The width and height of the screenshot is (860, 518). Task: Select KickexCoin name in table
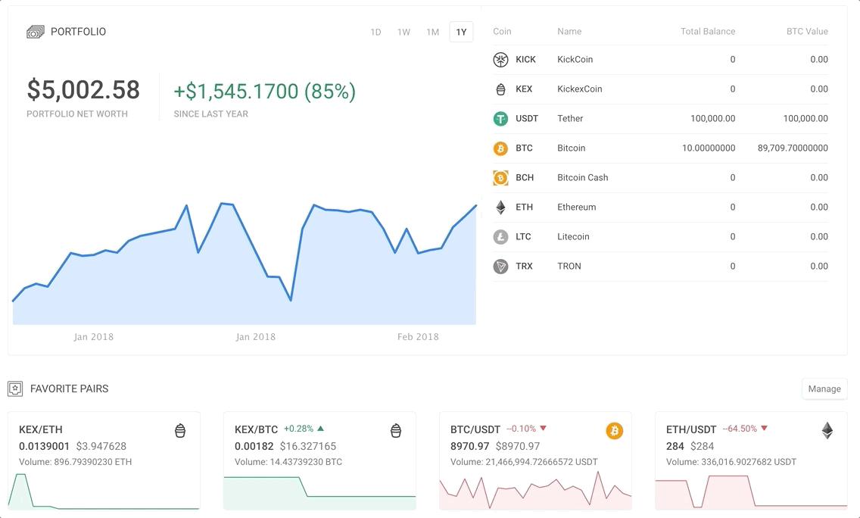pos(580,89)
